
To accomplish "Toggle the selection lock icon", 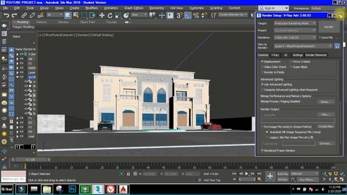I will coord(128,174).
